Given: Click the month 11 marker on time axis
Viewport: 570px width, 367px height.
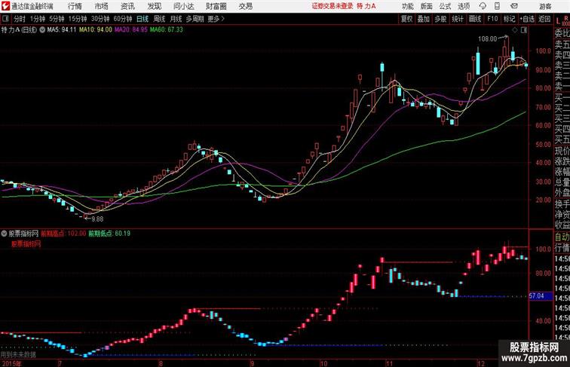Looking at the screenshot, I should [x=390, y=363].
